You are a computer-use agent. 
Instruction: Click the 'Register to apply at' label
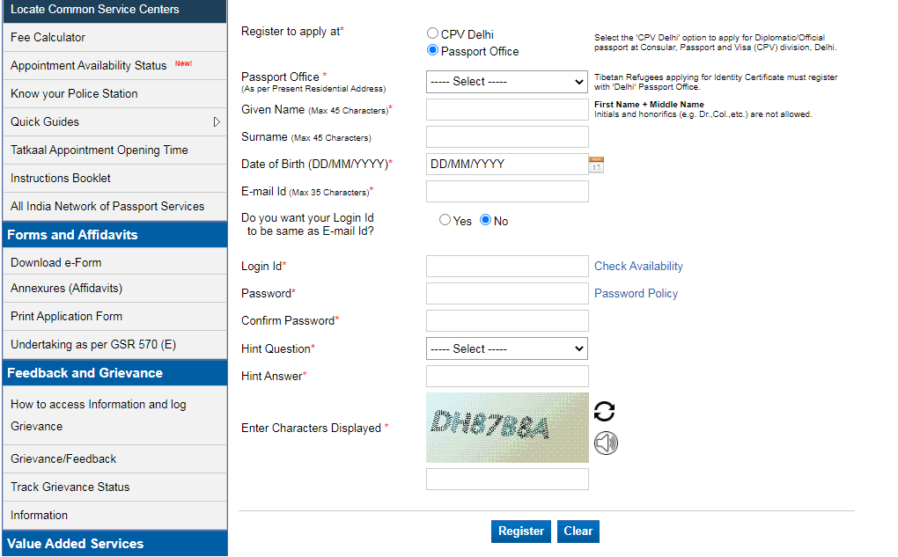(292, 32)
